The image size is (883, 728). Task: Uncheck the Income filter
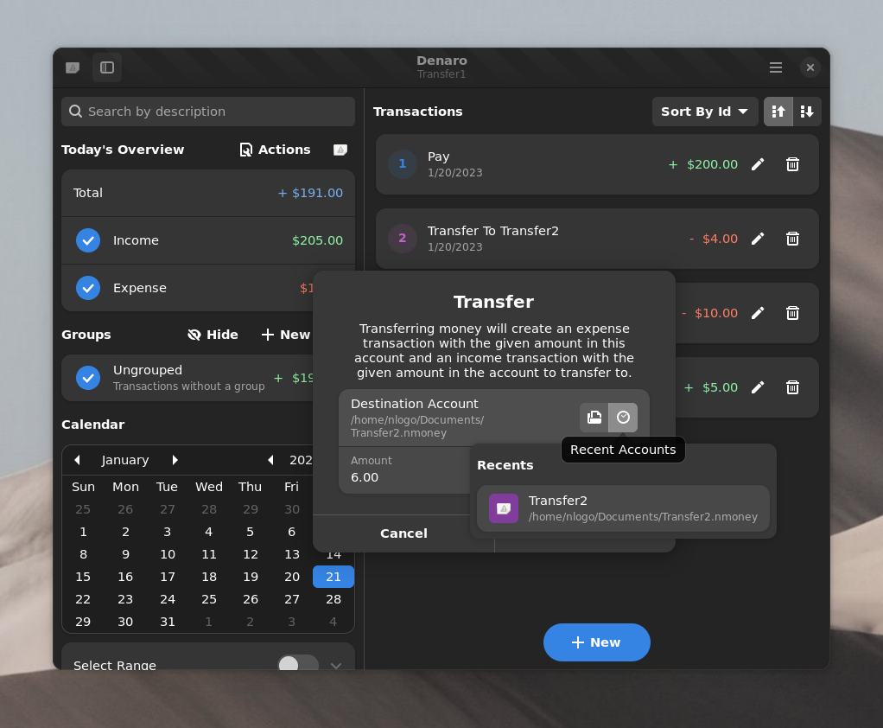tap(87, 240)
